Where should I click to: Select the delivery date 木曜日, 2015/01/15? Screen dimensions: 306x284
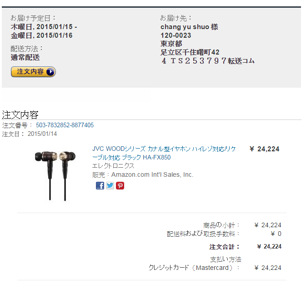pyautogui.click(x=41, y=27)
